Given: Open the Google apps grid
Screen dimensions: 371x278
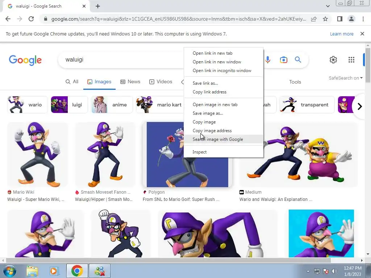Looking at the screenshot, I should [x=351, y=60].
